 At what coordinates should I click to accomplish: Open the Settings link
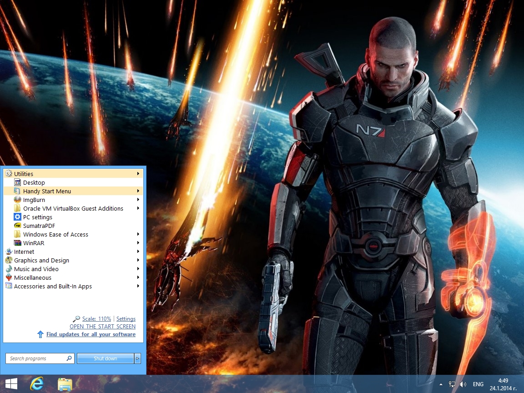[126, 319]
